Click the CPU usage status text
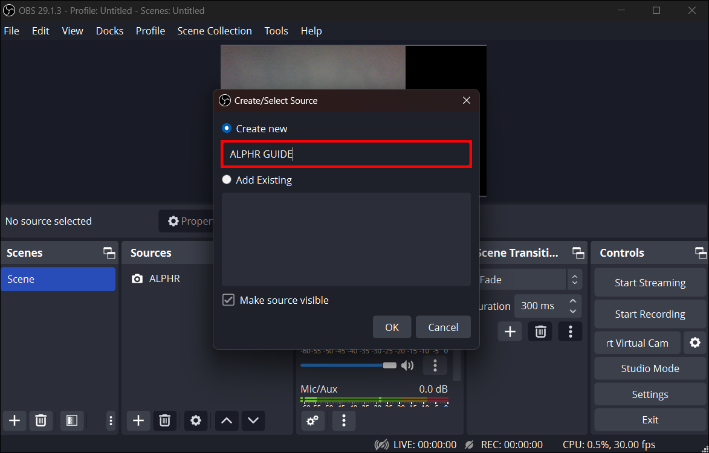The image size is (709, 453). (x=609, y=445)
